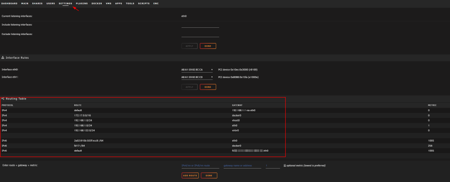The width and height of the screenshot is (450, 182).
Task: Click the gateway name or address field
Action: [242, 166]
